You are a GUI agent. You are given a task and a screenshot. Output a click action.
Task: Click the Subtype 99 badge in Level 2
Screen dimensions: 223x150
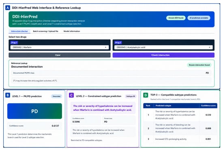(x=131, y=96)
